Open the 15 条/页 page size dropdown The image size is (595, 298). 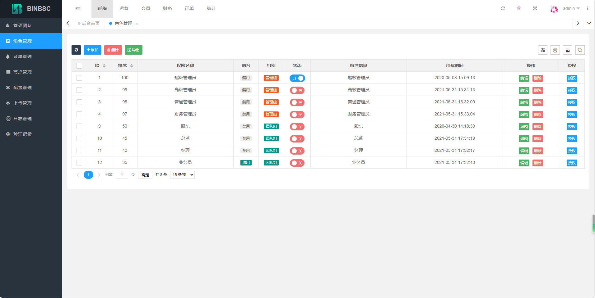point(182,175)
